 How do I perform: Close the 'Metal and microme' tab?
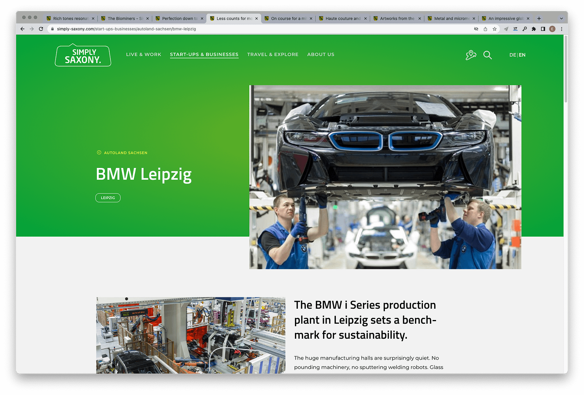[474, 18]
